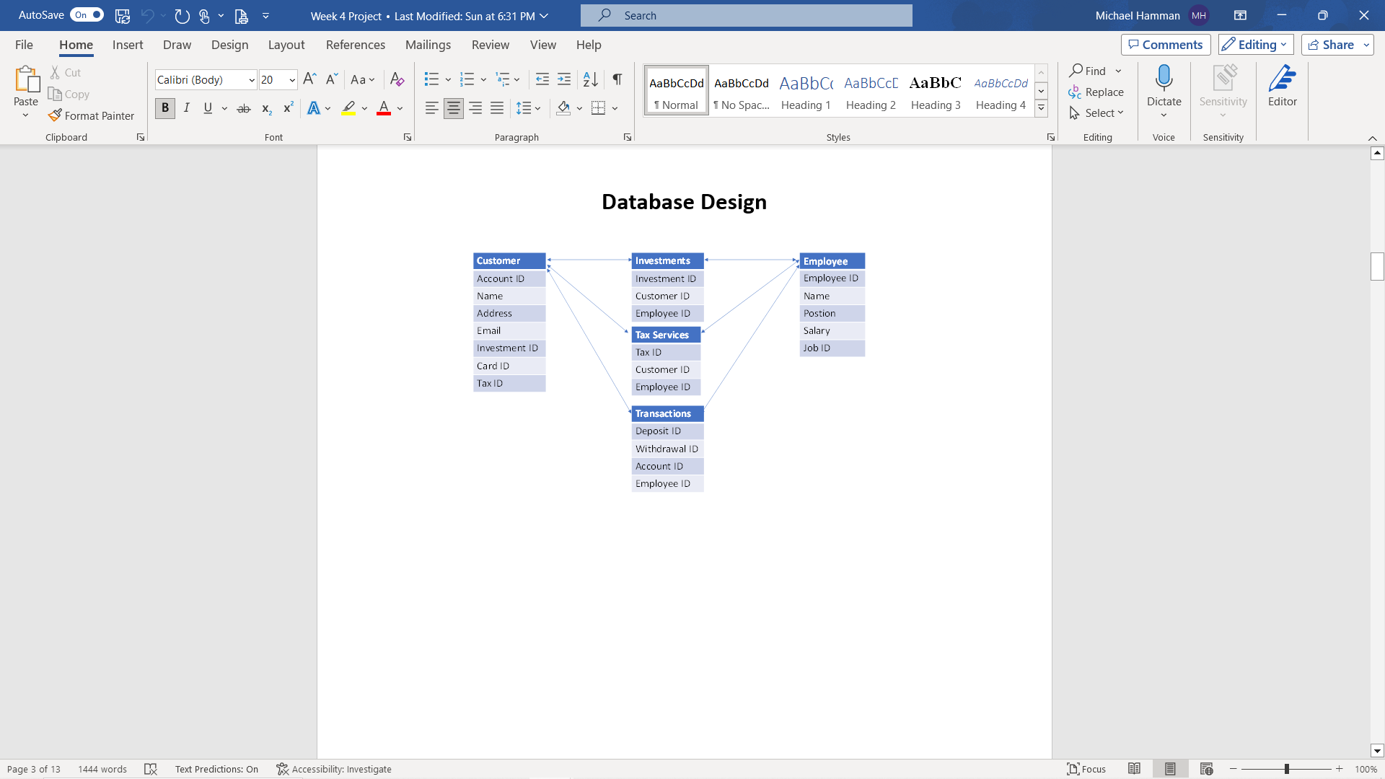1385x779 pixels.
Task: Click the Format Painter brush icon
Action: click(55, 115)
